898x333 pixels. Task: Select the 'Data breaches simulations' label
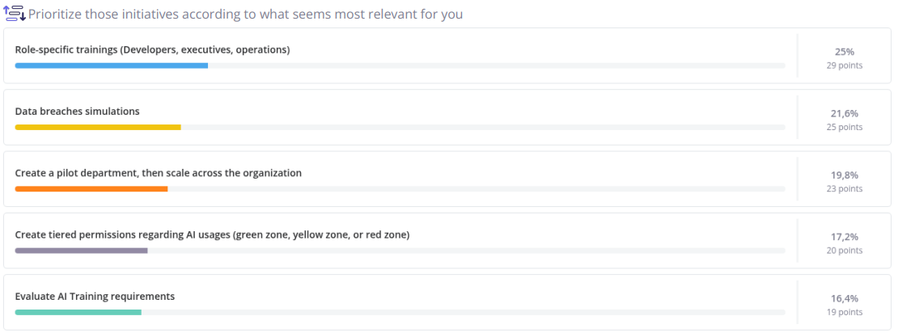[78, 112]
